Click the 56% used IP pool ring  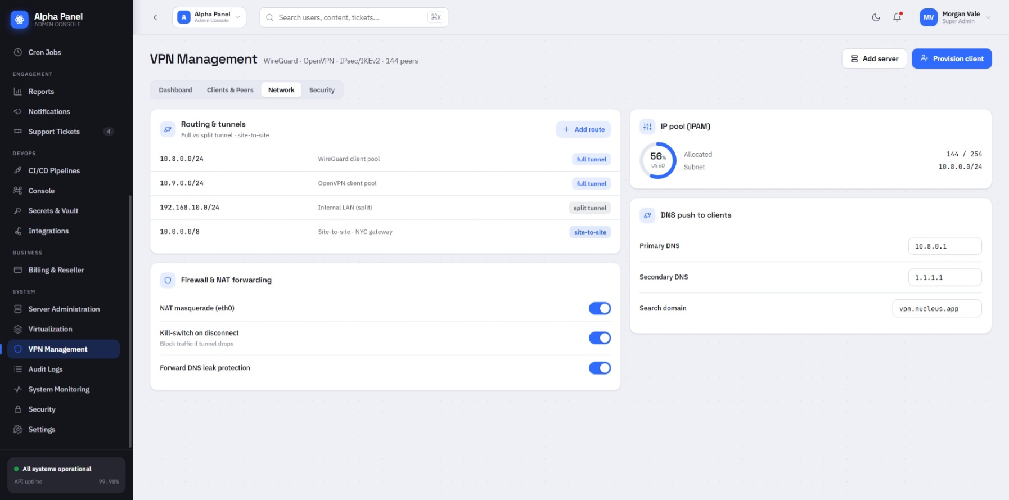point(658,160)
